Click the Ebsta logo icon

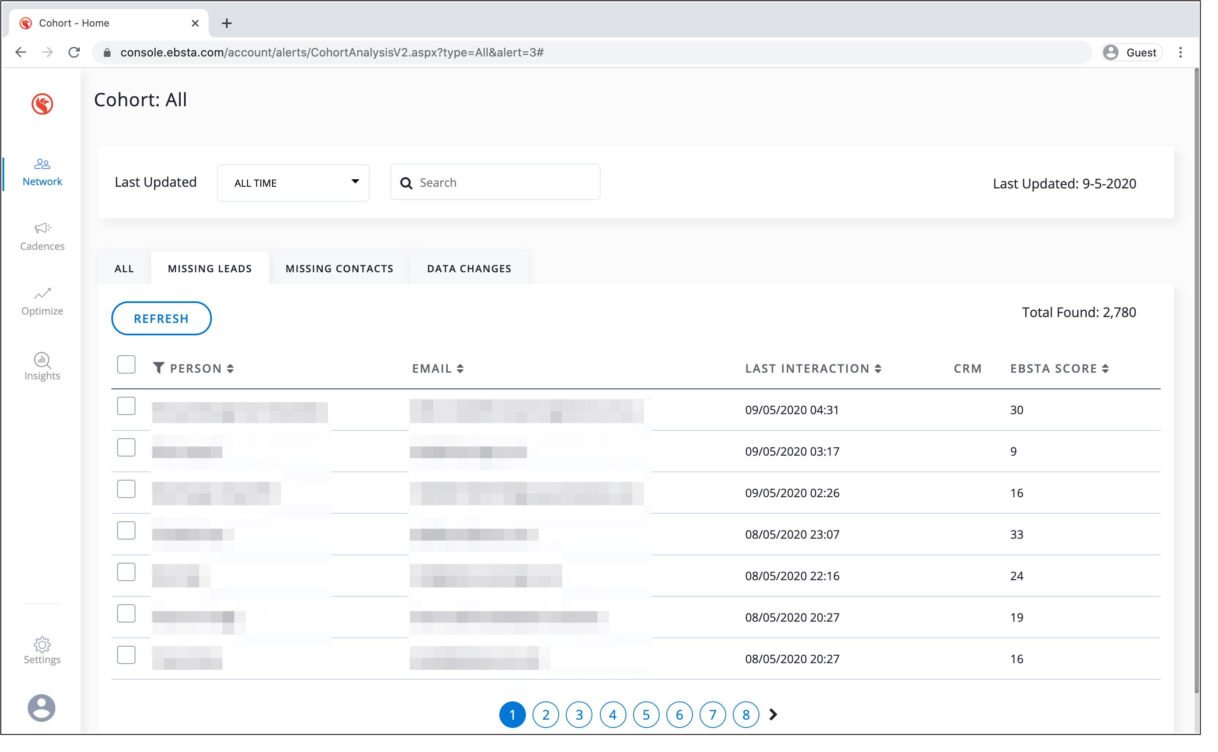[42, 104]
